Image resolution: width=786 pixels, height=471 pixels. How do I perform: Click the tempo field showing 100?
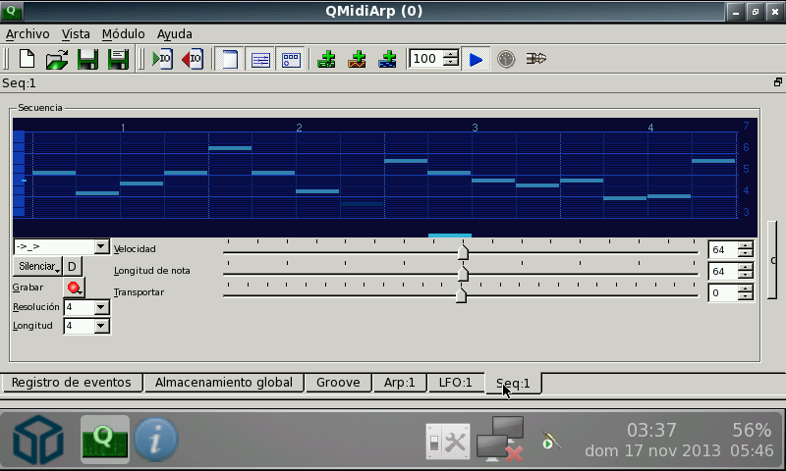coord(425,59)
